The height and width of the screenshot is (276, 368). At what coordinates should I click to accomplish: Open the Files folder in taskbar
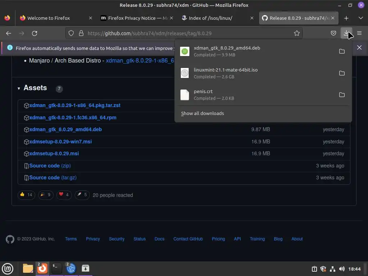28,268
